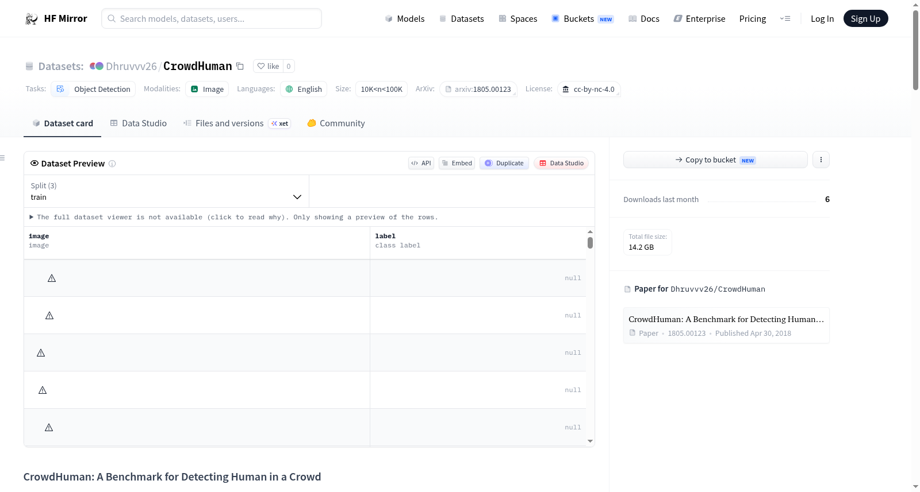This screenshot has height=492, width=920.
Task: Click the Total file size 14.2 GB box
Action: click(647, 242)
